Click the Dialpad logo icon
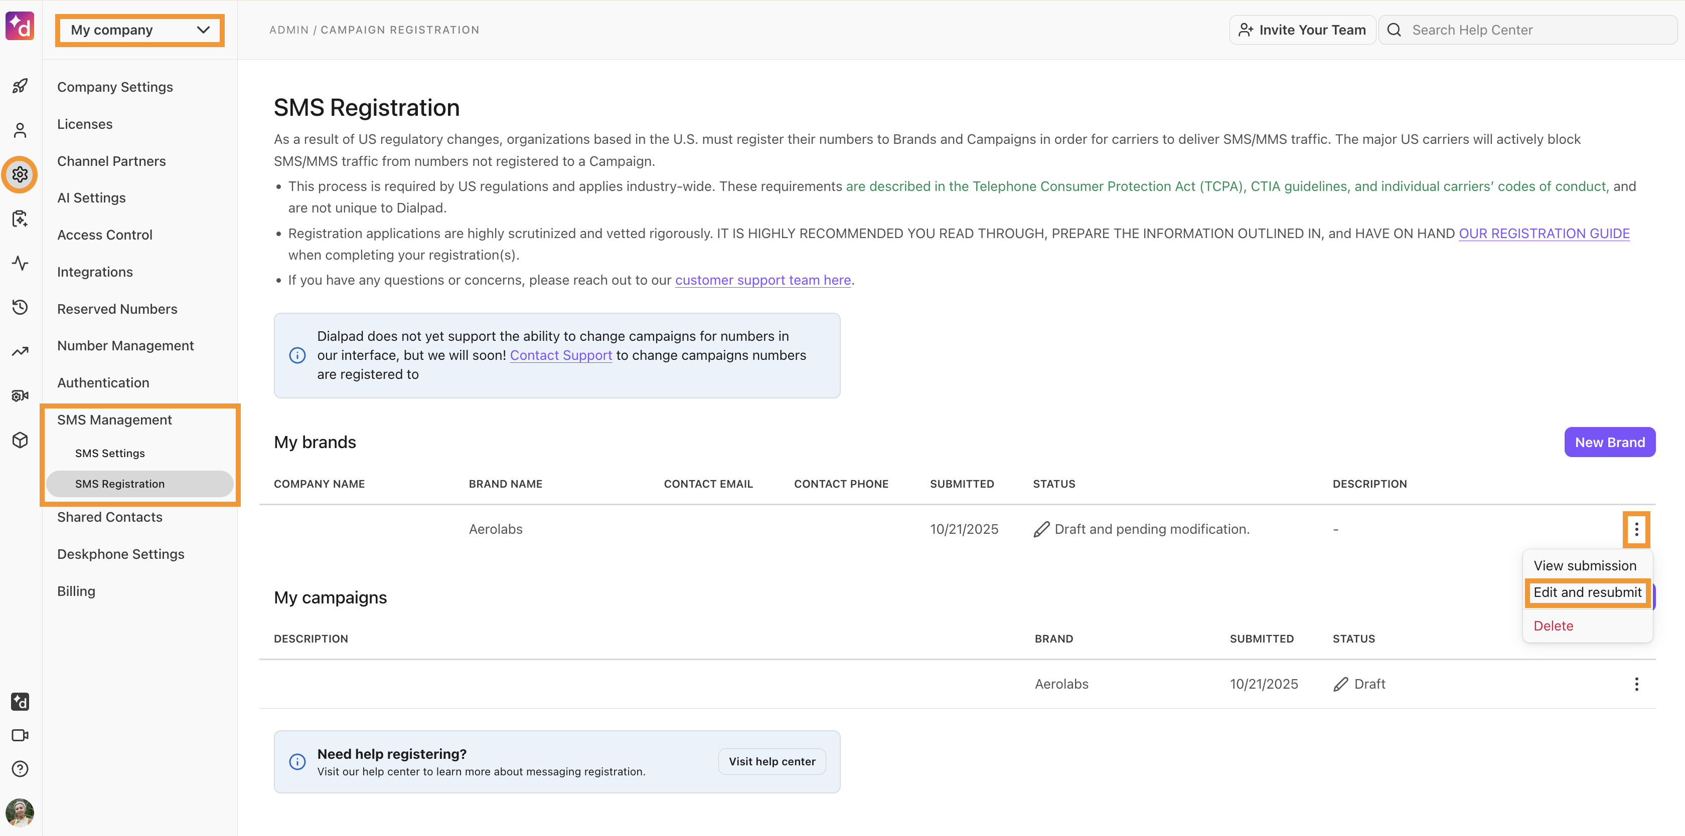The height and width of the screenshot is (836, 1685). click(x=20, y=26)
